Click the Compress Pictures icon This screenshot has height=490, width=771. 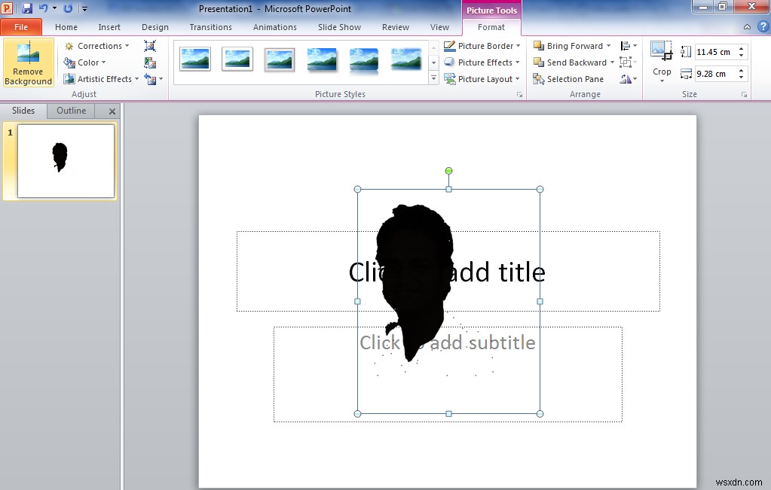tap(150, 46)
